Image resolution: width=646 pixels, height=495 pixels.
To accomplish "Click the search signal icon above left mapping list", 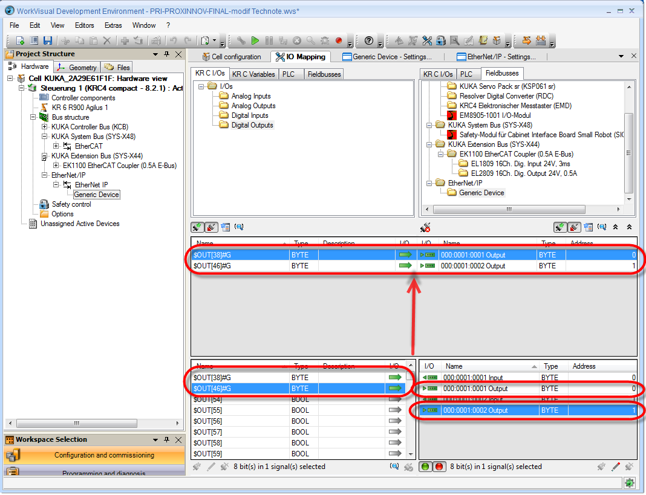I will [x=239, y=227].
